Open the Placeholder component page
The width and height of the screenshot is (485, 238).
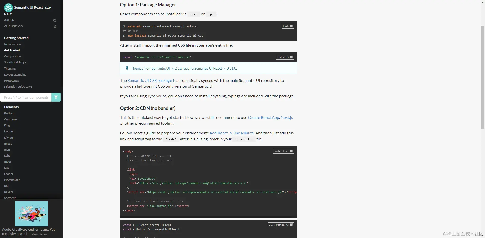tap(12, 180)
